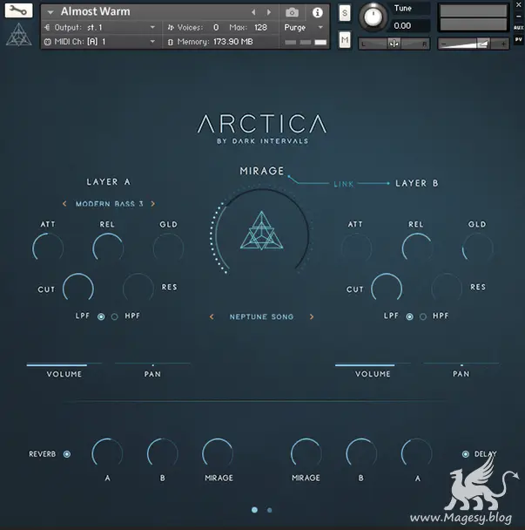Screen dimensions: 525x530
Task: Click Layer B volume slider
Action: [373, 364]
